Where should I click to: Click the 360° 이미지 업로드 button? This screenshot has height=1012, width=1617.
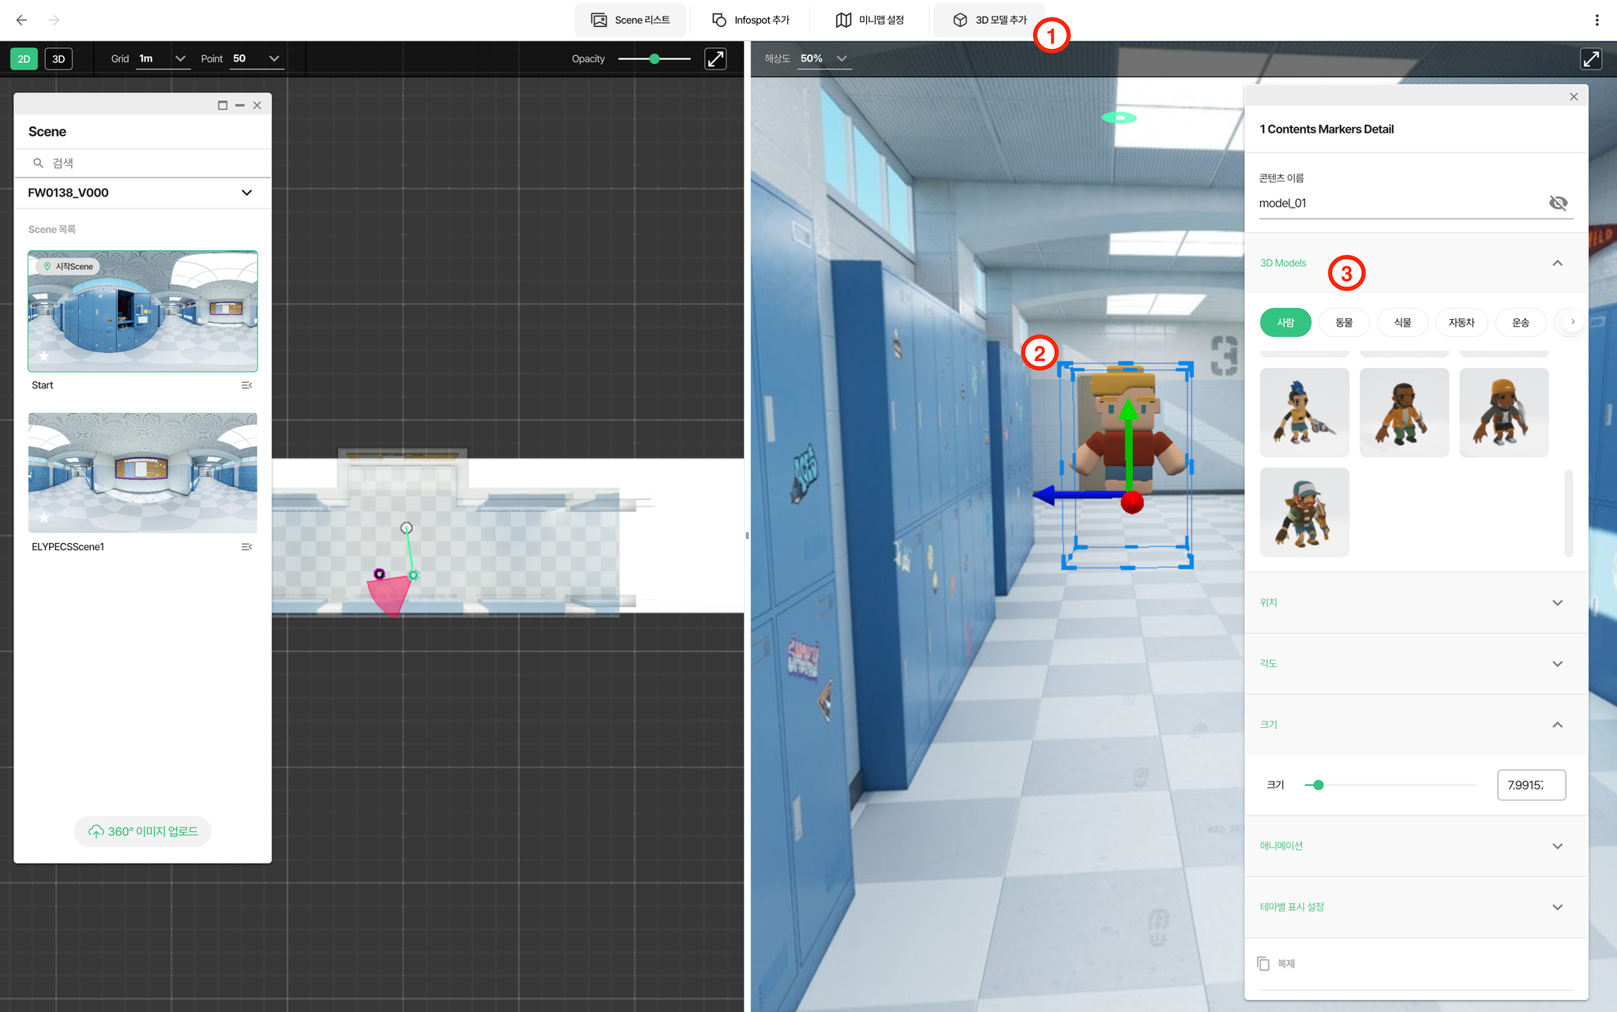tap(143, 831)
